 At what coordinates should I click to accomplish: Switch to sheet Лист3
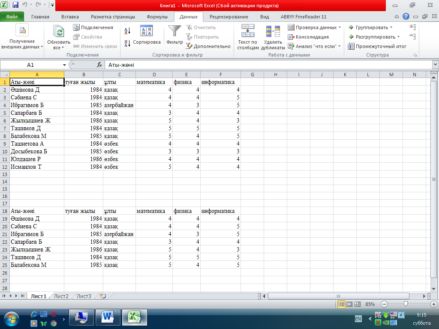point(84,296)
